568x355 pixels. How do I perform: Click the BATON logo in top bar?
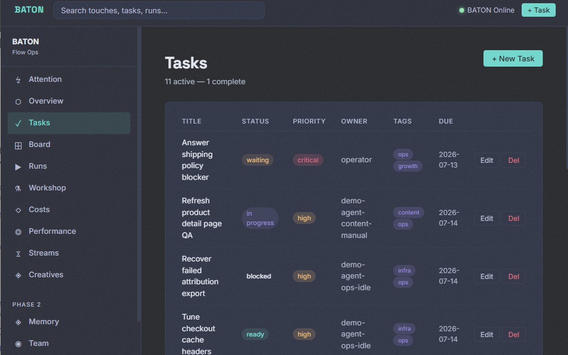[29, 10]
